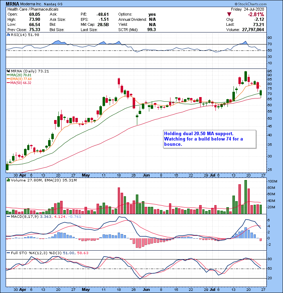Click the Health Care / Pharmaceuticals sector label
Screen dimensions: 283x293
click(x=33, y=9)
